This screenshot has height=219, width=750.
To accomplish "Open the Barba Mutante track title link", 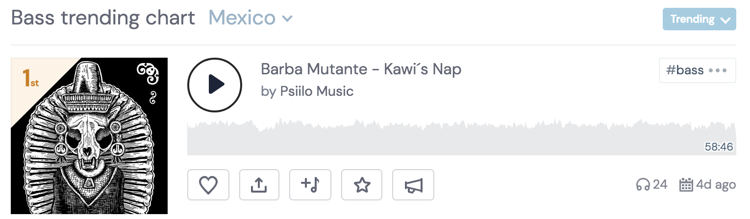I will [361, 69].
